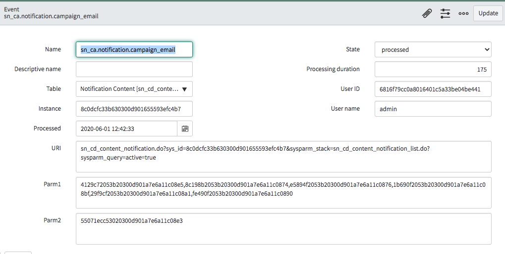This screenshot has height=254, width=505.
Task: Click the empty Descriptive name field
Action: coord(134,69)
